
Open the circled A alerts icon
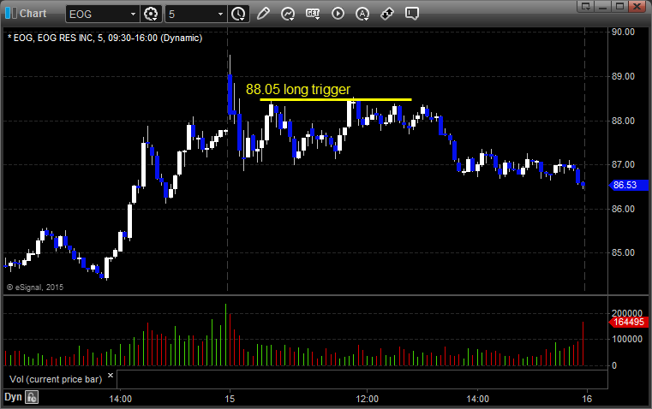tap(362, 14)
